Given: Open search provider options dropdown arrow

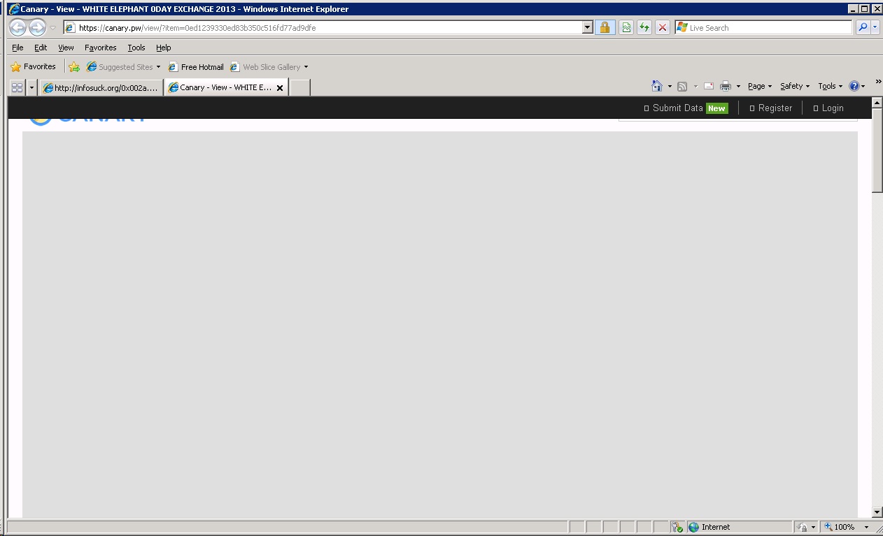Looking at the screenshot, I should [x=875, y=27].
